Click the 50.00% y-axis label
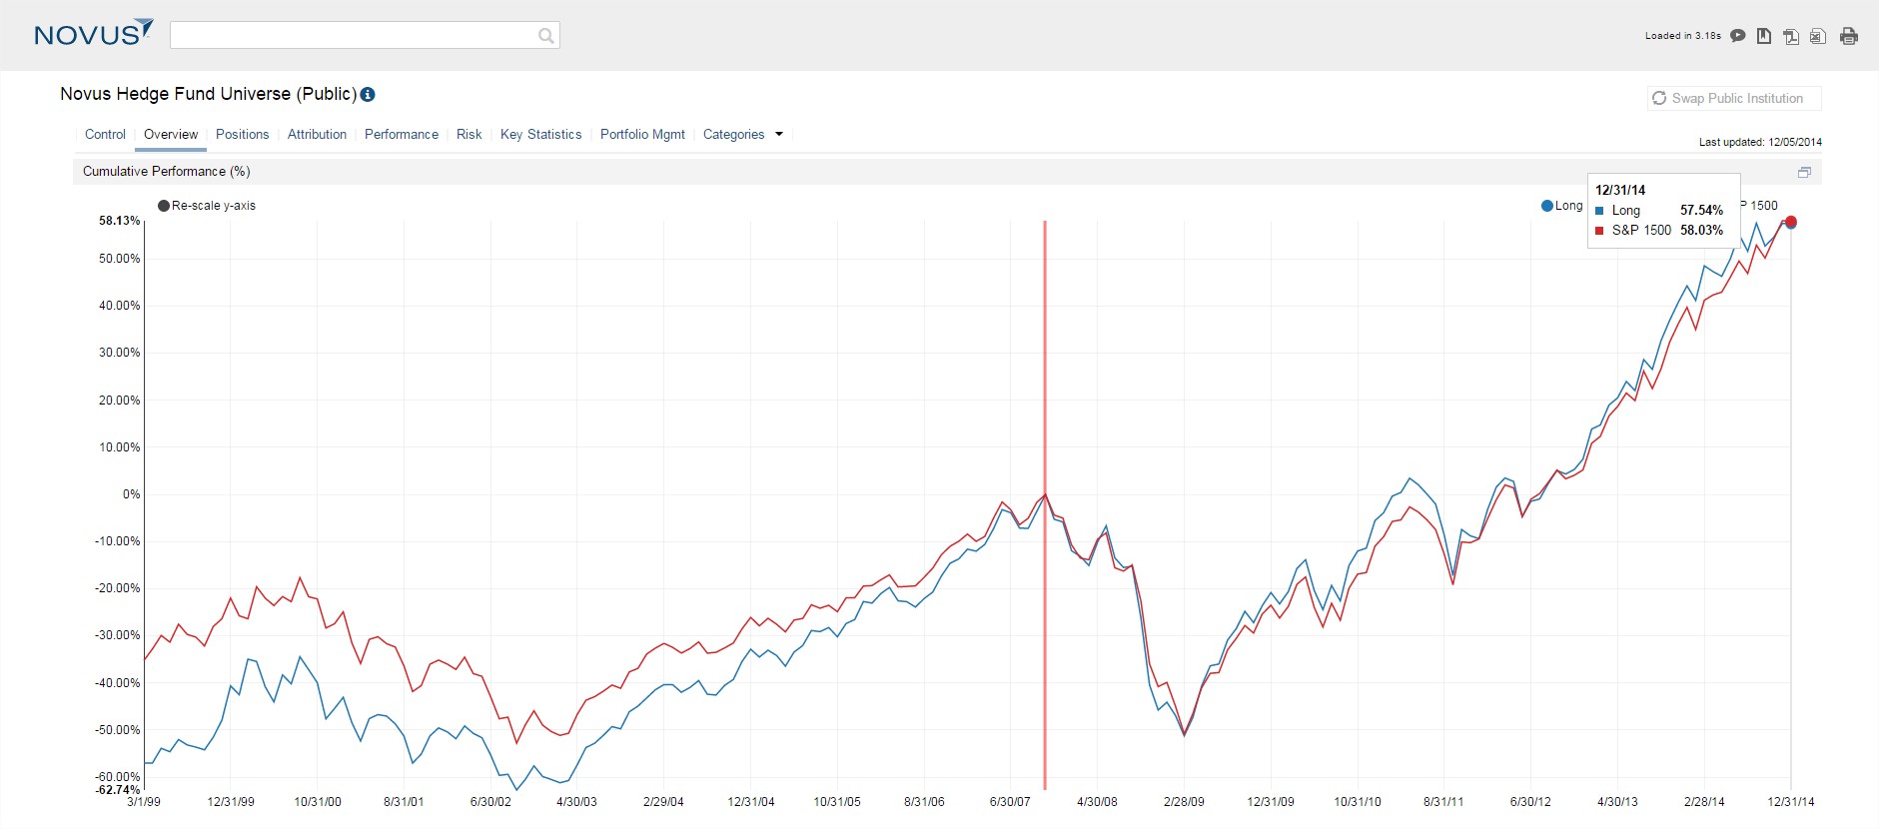The height and width of the screenshot is (829, 1879). point(119,259)
